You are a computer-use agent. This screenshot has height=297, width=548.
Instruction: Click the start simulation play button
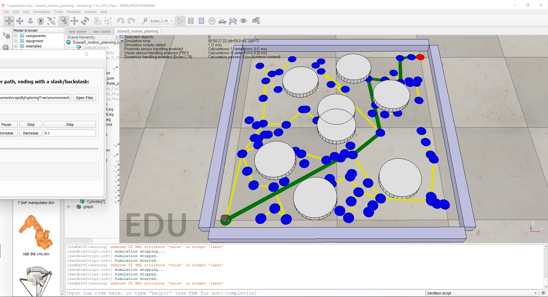180,21
